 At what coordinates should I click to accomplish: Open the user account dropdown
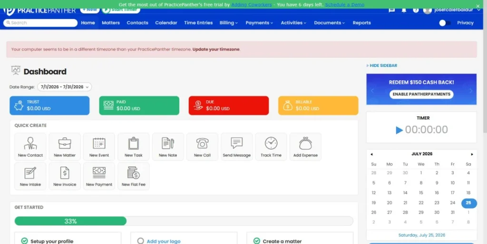coord(452,10)
